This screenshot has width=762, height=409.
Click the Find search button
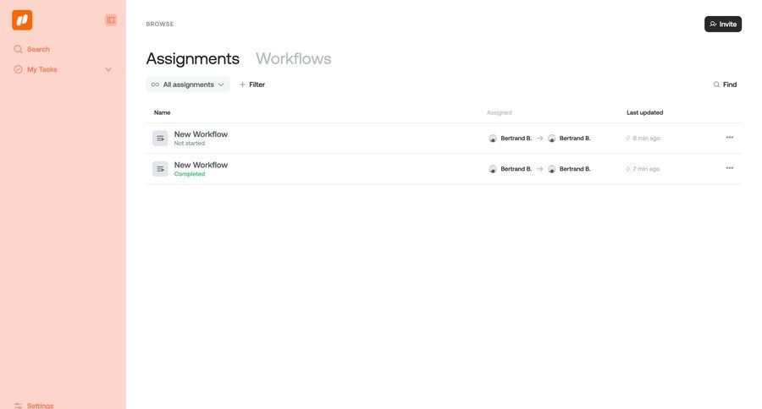pyautogui.click(x=725, y=85)
